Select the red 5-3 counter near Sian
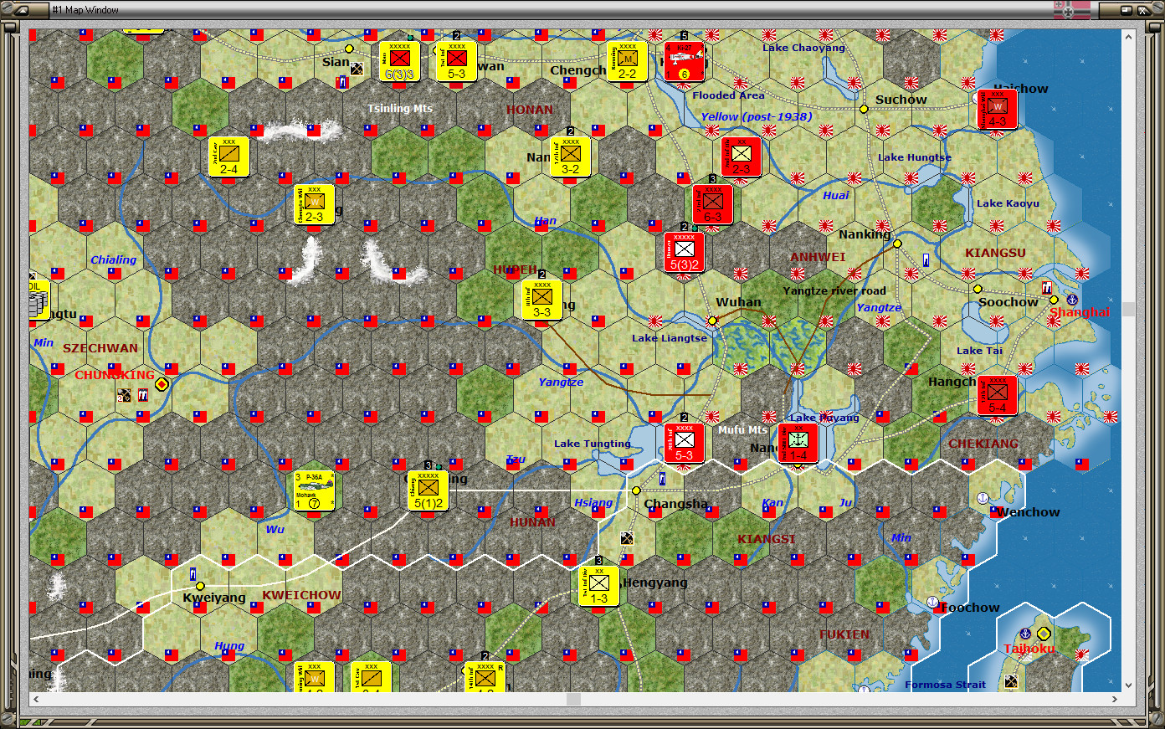This screenshot has width=1165, height=729. pos(456,61)
